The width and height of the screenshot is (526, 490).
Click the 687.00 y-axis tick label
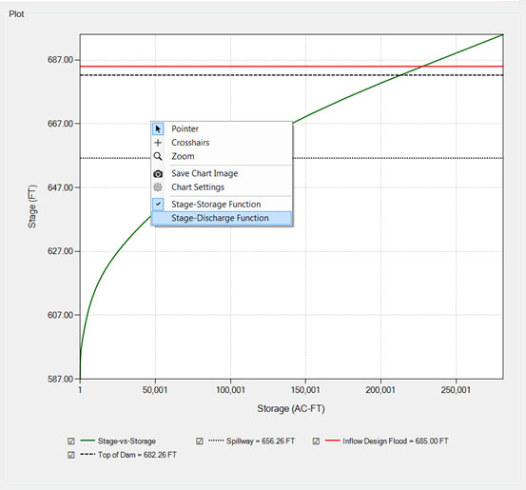(60, 60)
